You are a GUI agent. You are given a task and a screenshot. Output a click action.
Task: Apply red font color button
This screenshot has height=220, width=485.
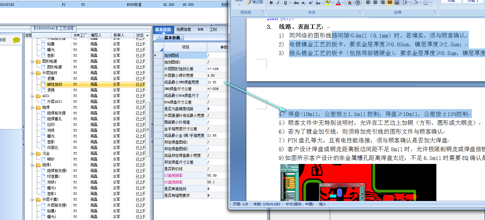coord(338,3)
